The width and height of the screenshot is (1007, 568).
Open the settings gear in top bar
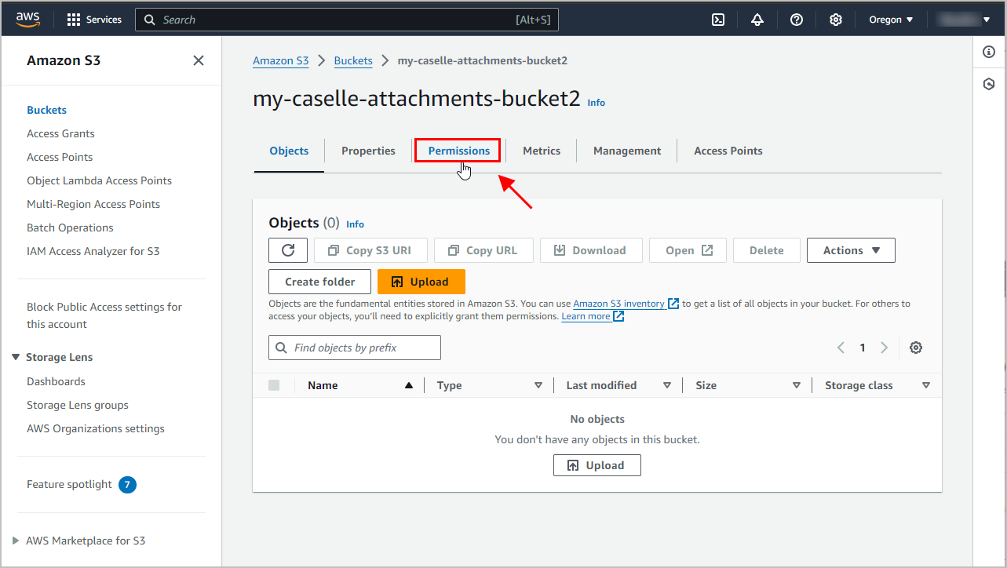[x=836, y=20]
